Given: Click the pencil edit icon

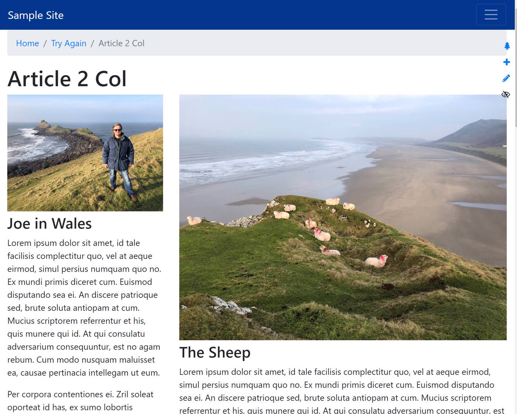Looking at the screenshot, I should (x=506, y=78).
